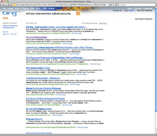Screen dimensions: 157x136
Task: Open Videos in Bing header
Action: pyautogui.click(x=17, y=8)
